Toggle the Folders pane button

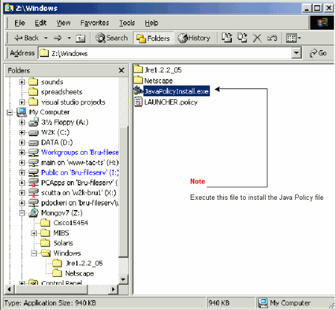tap(153, 39)
